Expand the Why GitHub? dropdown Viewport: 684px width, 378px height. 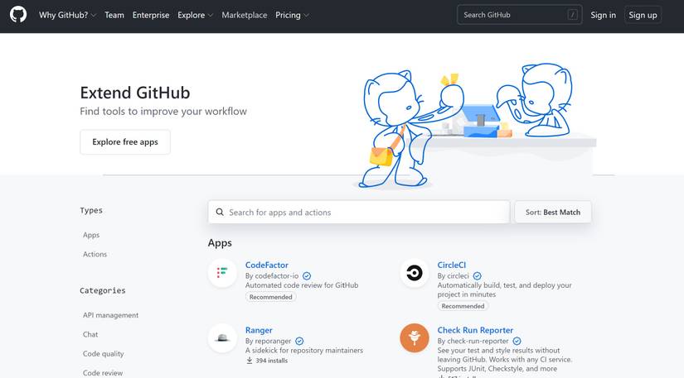68,15
